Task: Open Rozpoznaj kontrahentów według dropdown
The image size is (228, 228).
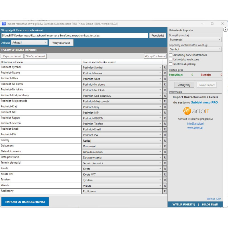Action: coord(195,49)
